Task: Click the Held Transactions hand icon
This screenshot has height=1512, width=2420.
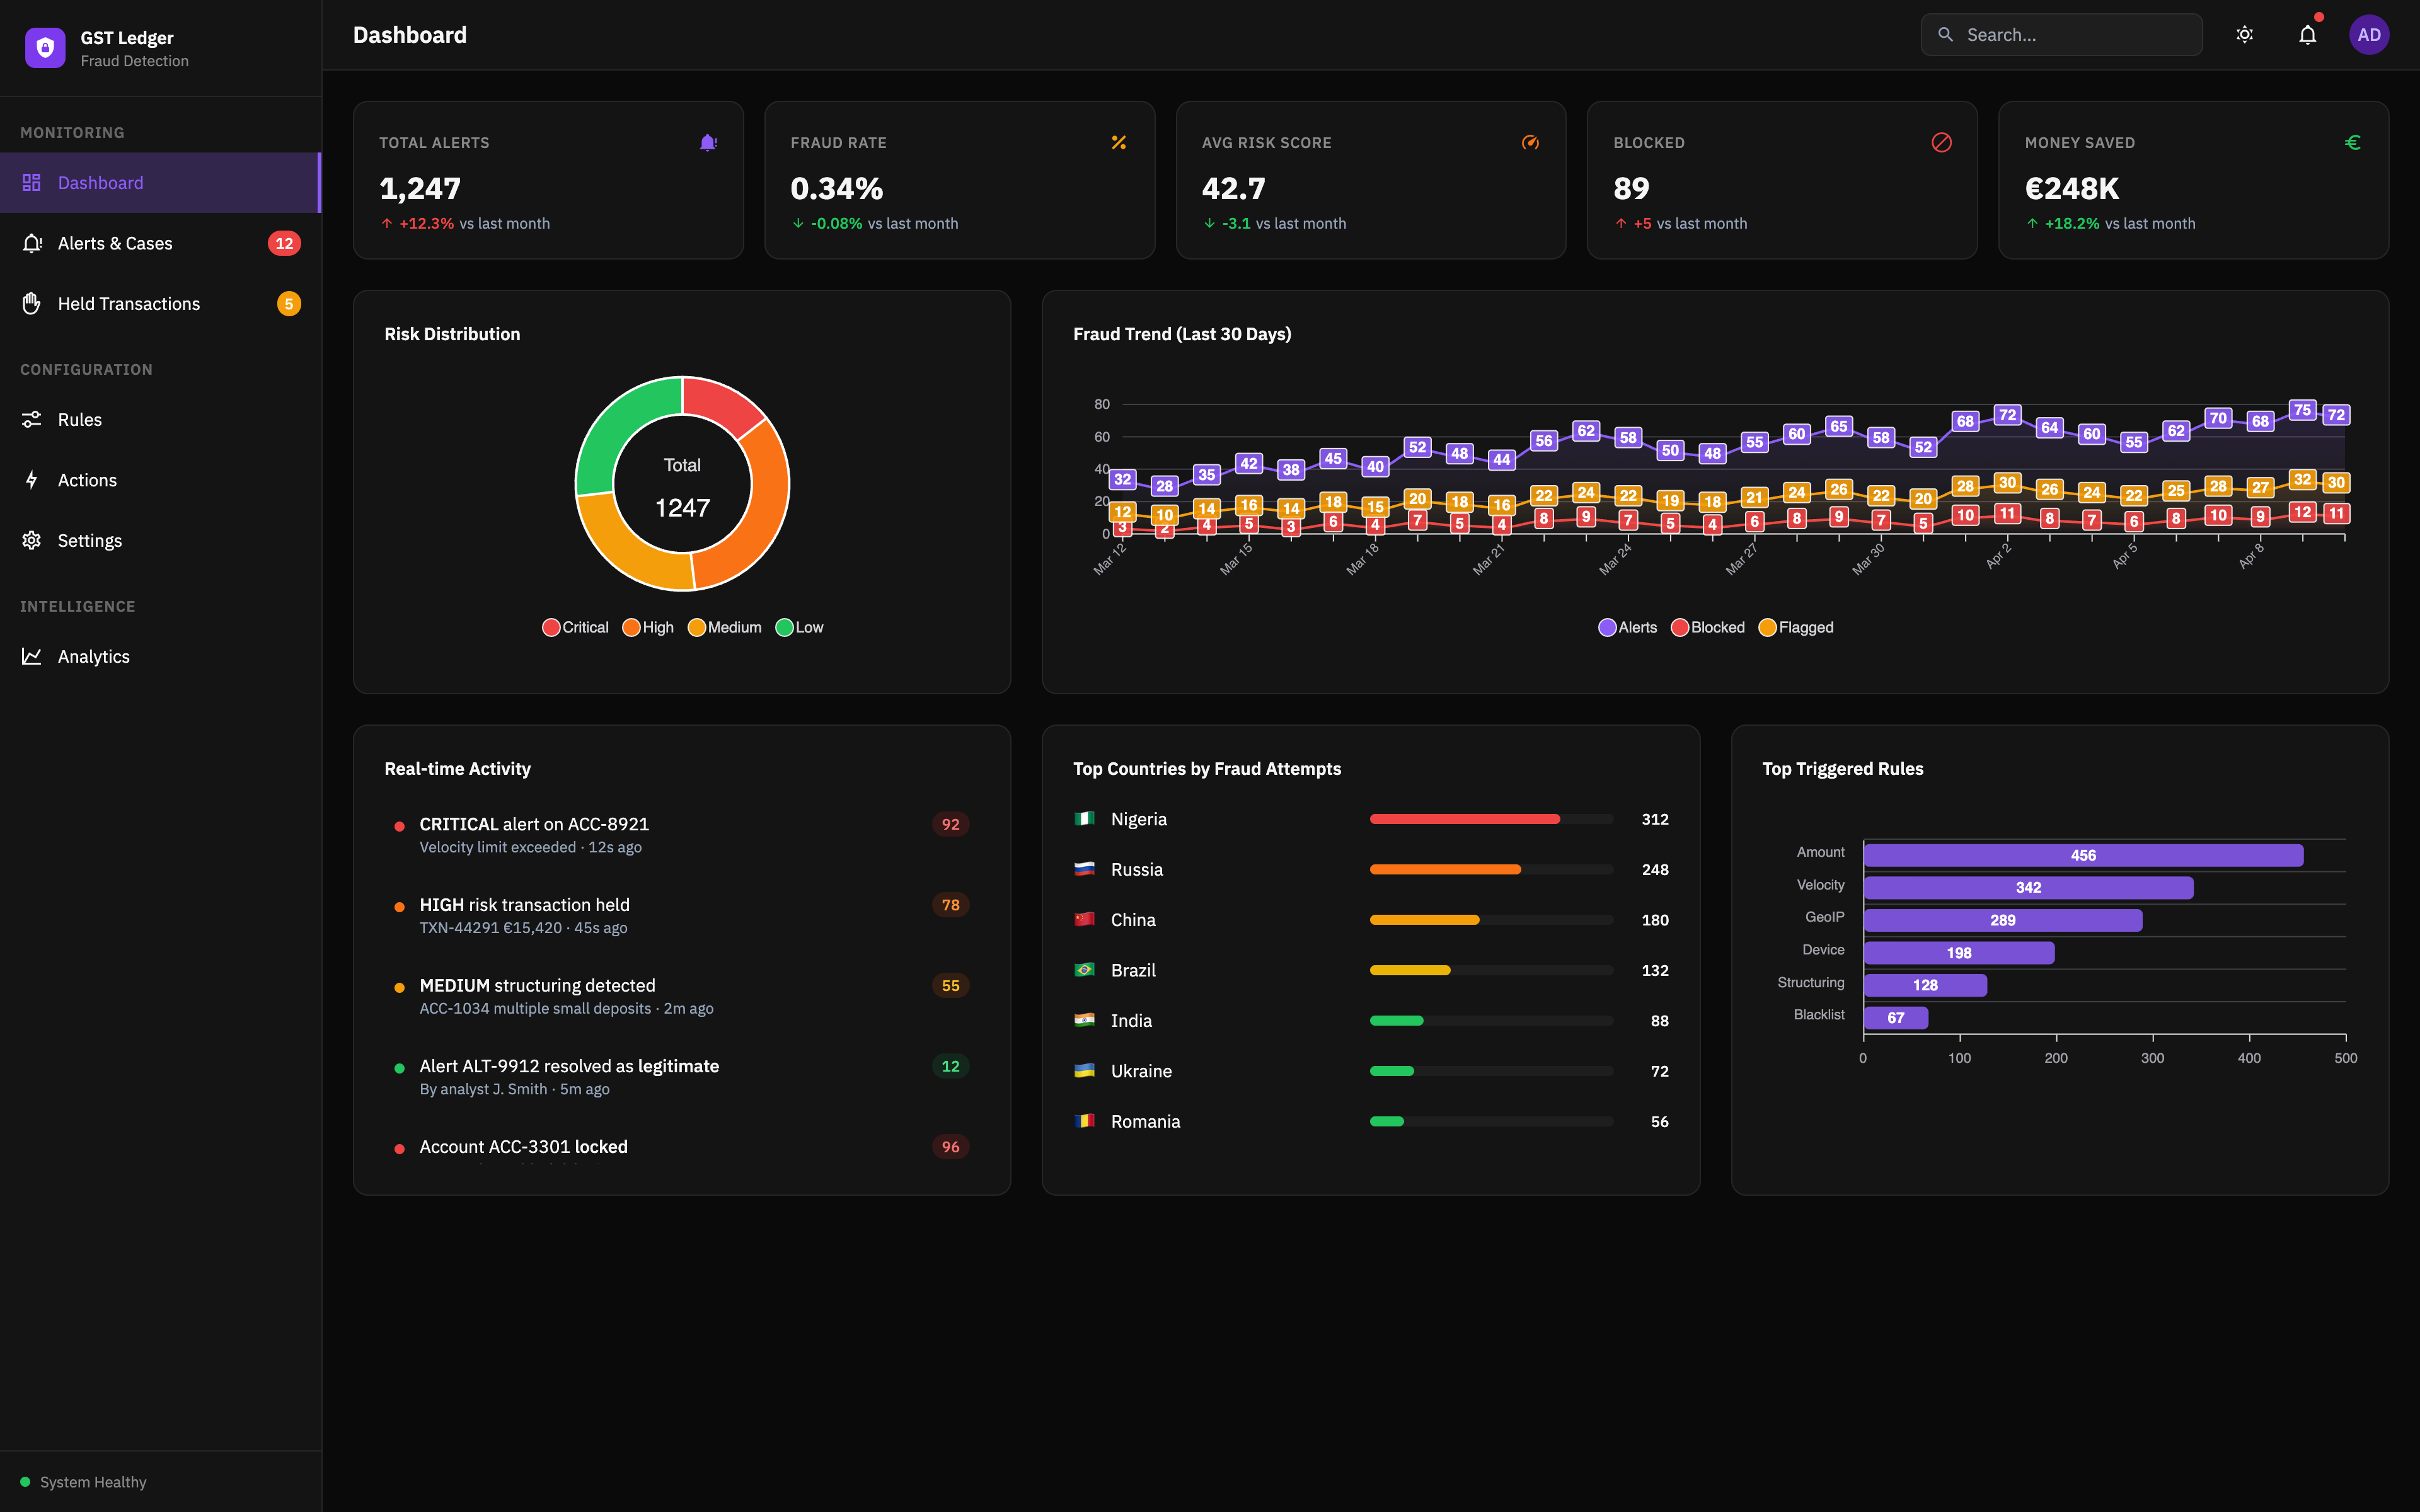Action: 31,303
